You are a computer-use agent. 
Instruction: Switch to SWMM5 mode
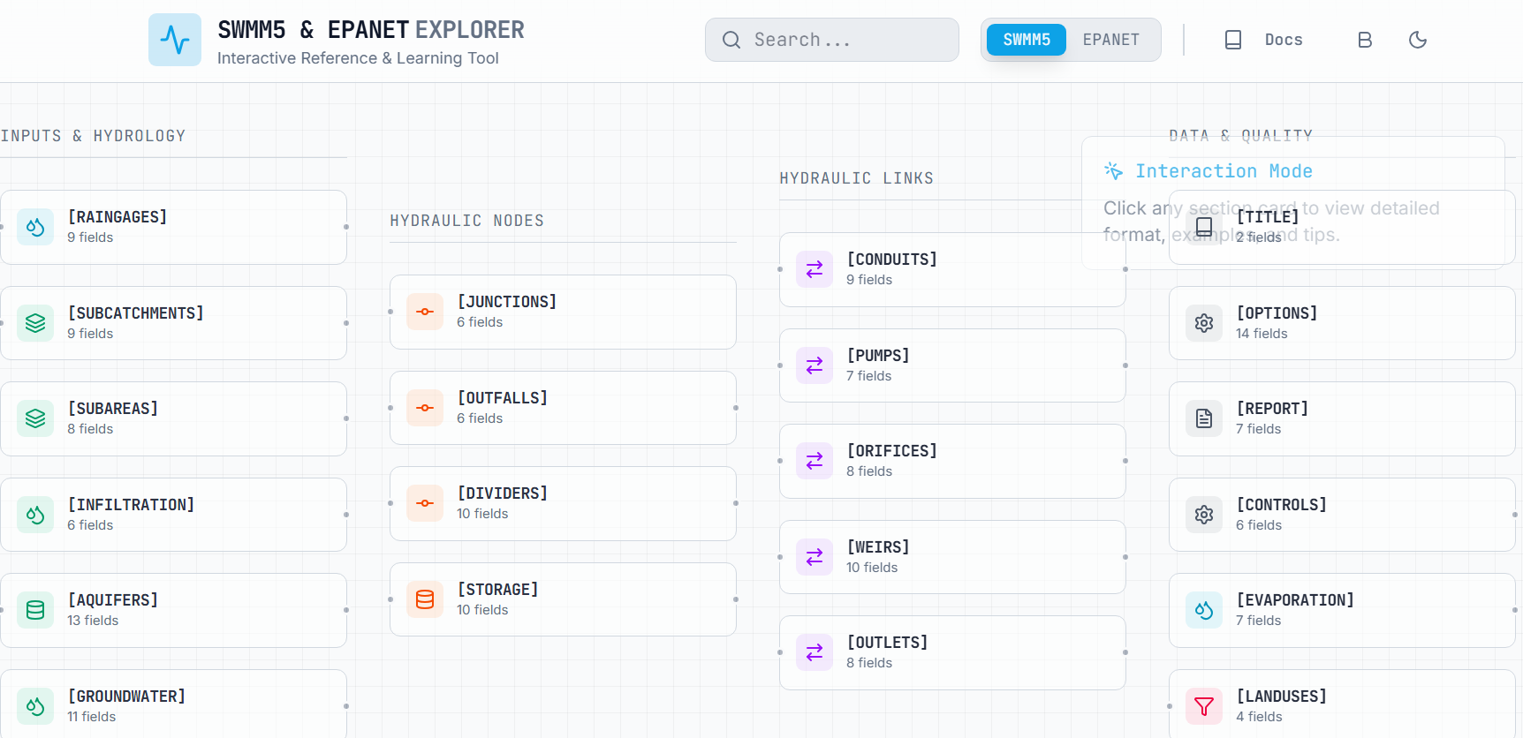click(1027, 40)
